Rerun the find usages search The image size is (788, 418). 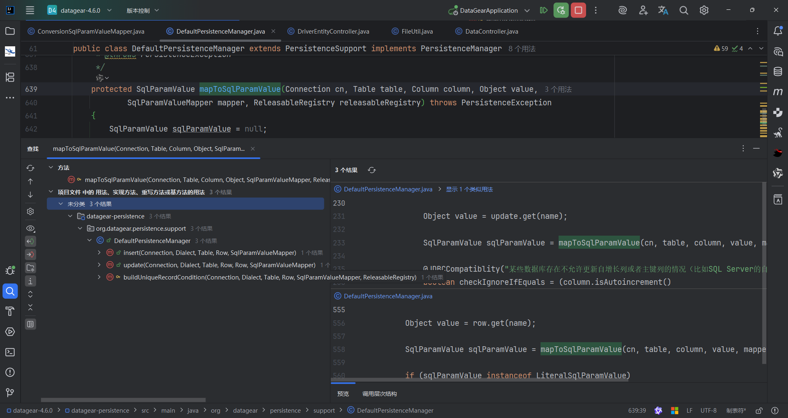[x=30, y=168]
